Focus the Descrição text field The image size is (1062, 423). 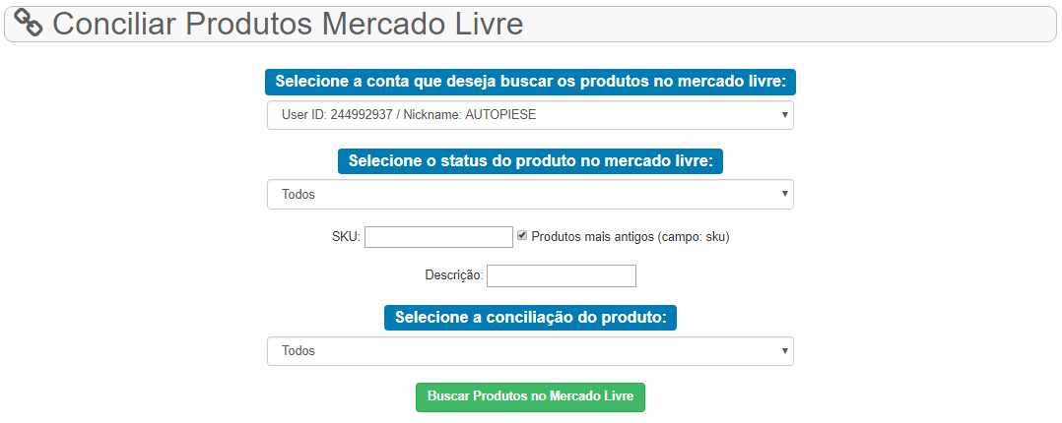point(562,275)
